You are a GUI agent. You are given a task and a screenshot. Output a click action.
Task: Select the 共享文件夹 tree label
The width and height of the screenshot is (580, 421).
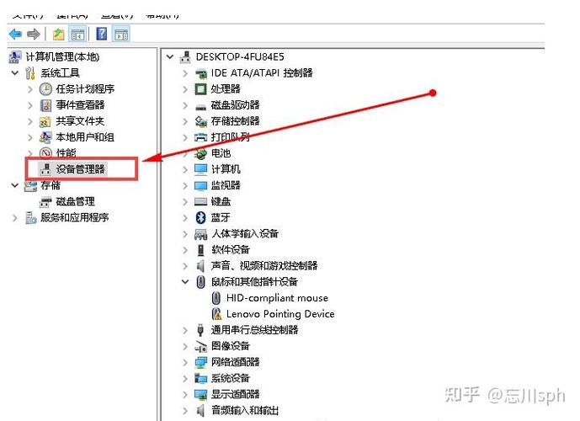coord(80,121)
